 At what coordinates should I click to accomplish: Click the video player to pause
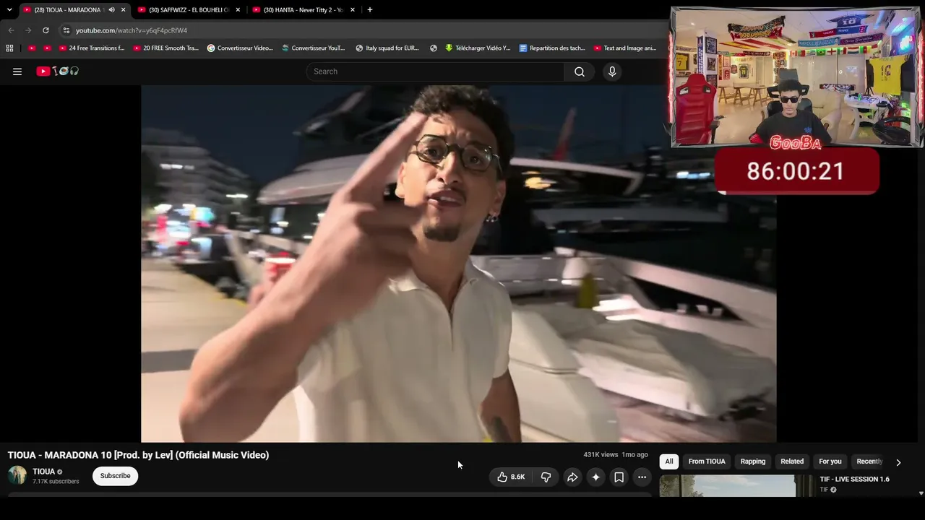pyautogui.click(x=459, y=264)
